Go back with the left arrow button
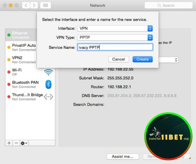 pyautogui.click(x=26, y=5)
